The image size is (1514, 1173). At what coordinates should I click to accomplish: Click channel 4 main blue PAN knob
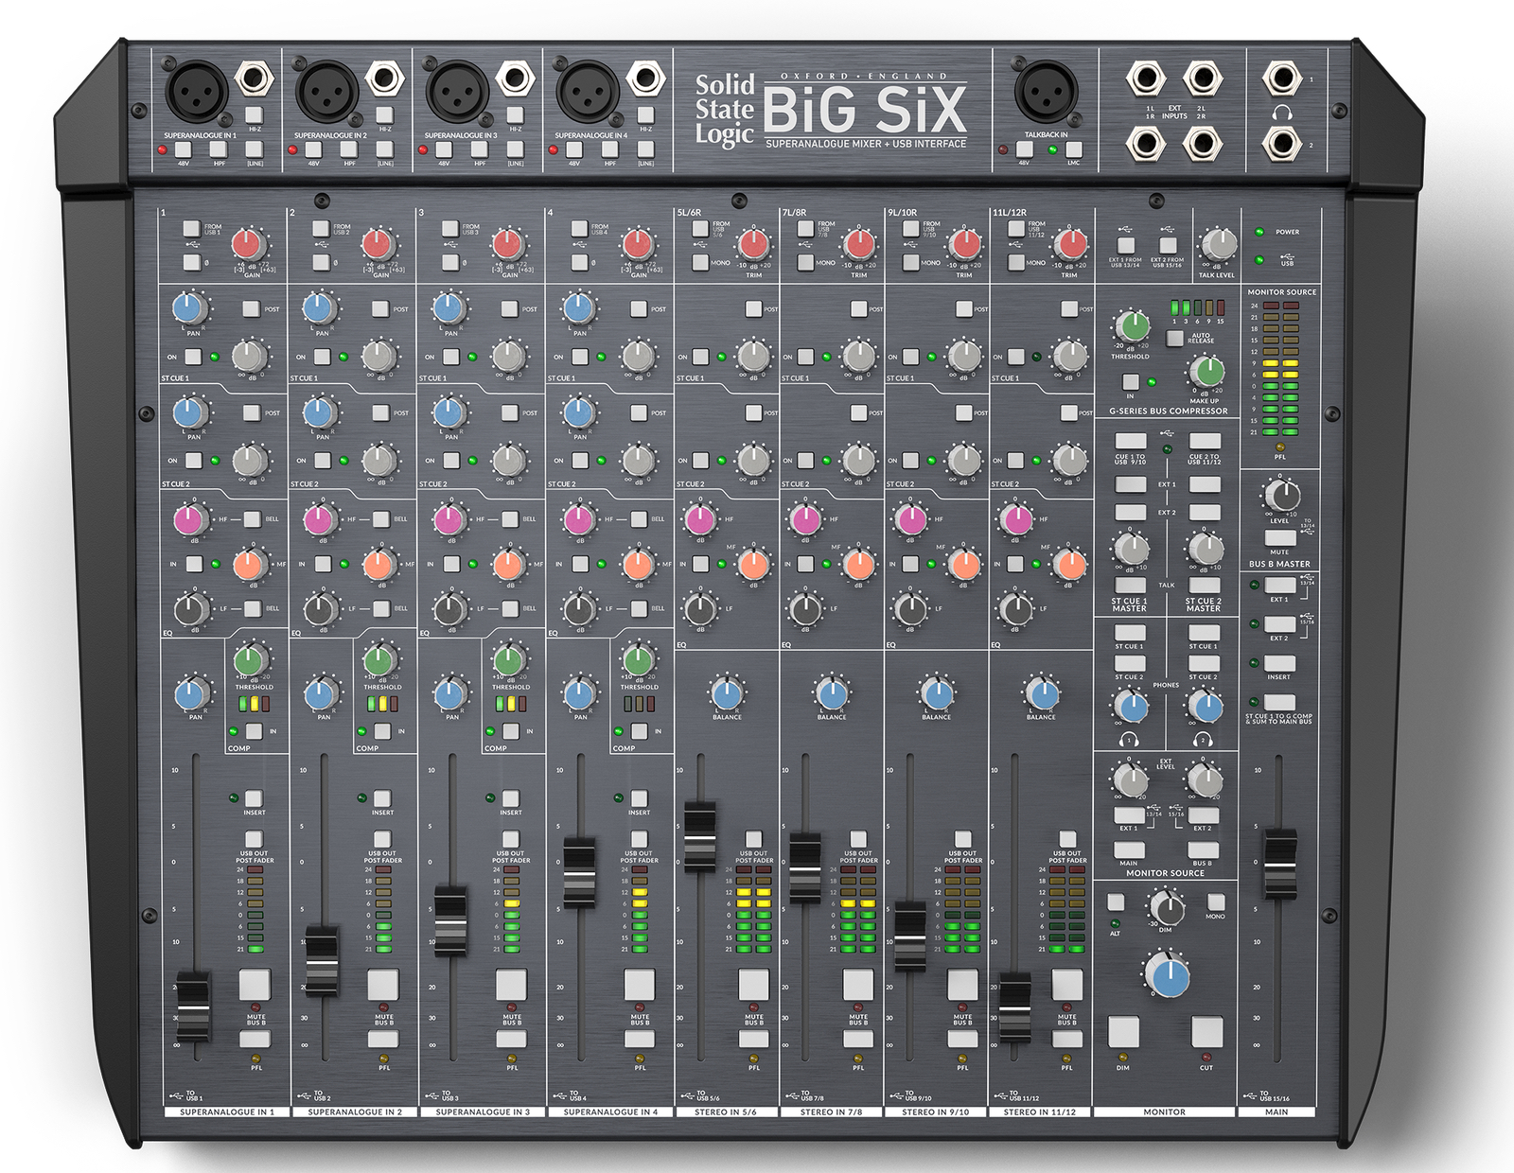[579, 694]
